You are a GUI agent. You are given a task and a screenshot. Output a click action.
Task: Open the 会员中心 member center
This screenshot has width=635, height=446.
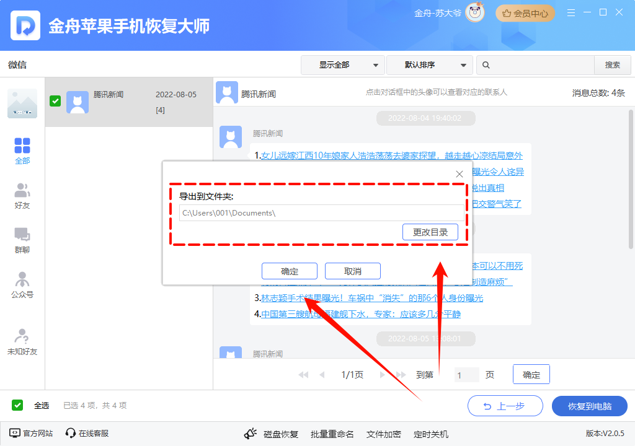(525, 14)
